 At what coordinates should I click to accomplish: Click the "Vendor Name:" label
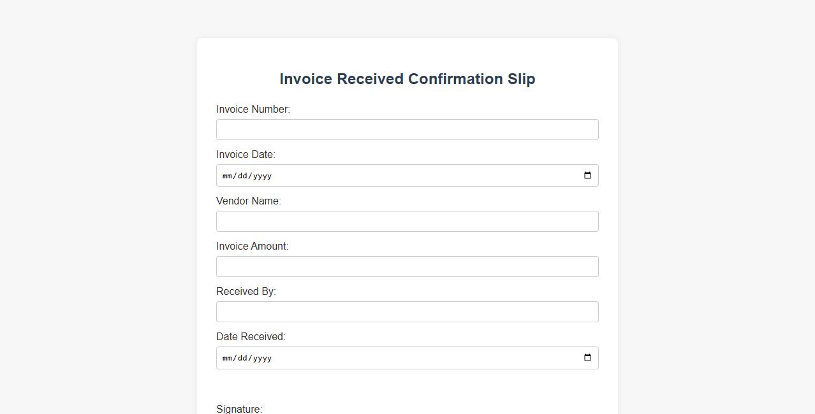tap(248, 201)
